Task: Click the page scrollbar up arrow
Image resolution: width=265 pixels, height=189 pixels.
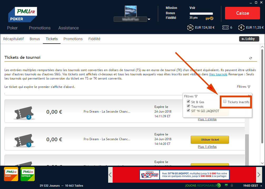Action: (262, 47)
